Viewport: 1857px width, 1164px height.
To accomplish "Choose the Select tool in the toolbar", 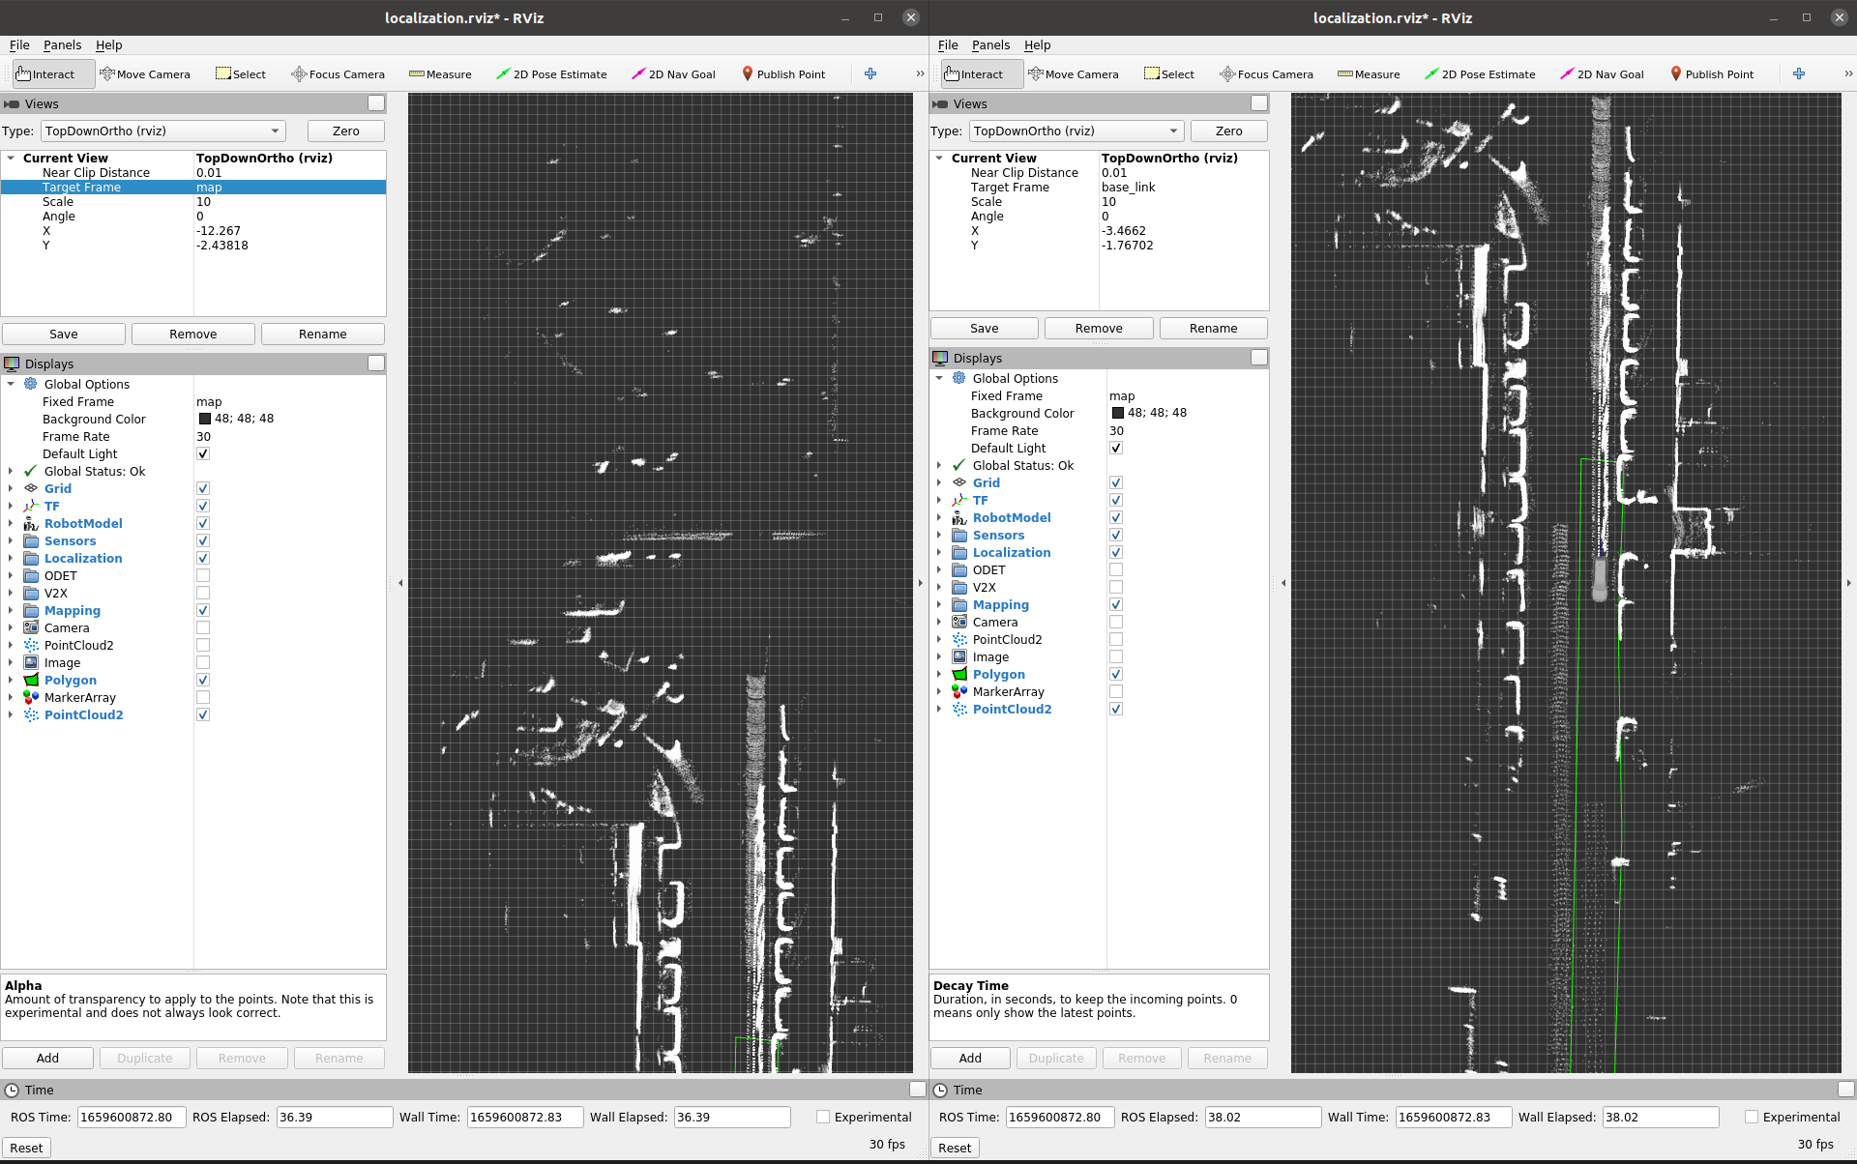I will pyautogui.click(x=240, y=73).
